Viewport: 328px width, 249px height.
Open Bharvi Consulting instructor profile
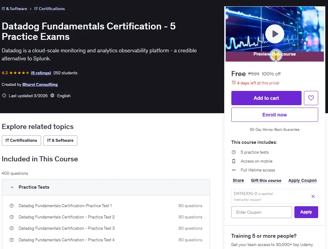[40, 84]
